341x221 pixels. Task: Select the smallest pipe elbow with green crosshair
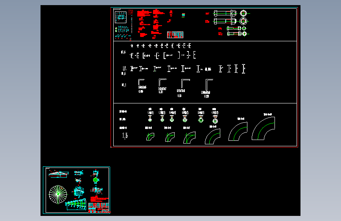tap(150, 137)
